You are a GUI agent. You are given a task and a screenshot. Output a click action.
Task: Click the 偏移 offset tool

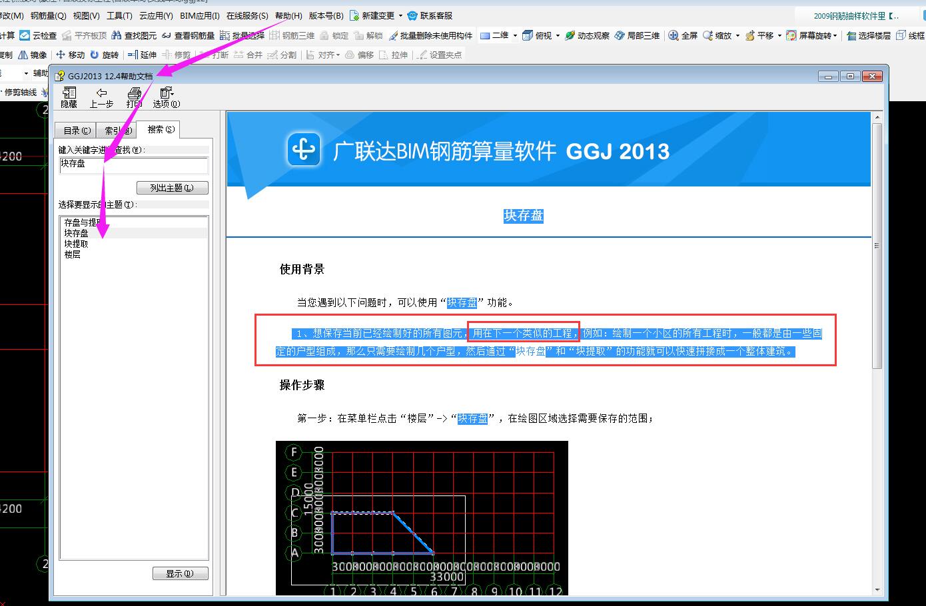tap(359, 55)
